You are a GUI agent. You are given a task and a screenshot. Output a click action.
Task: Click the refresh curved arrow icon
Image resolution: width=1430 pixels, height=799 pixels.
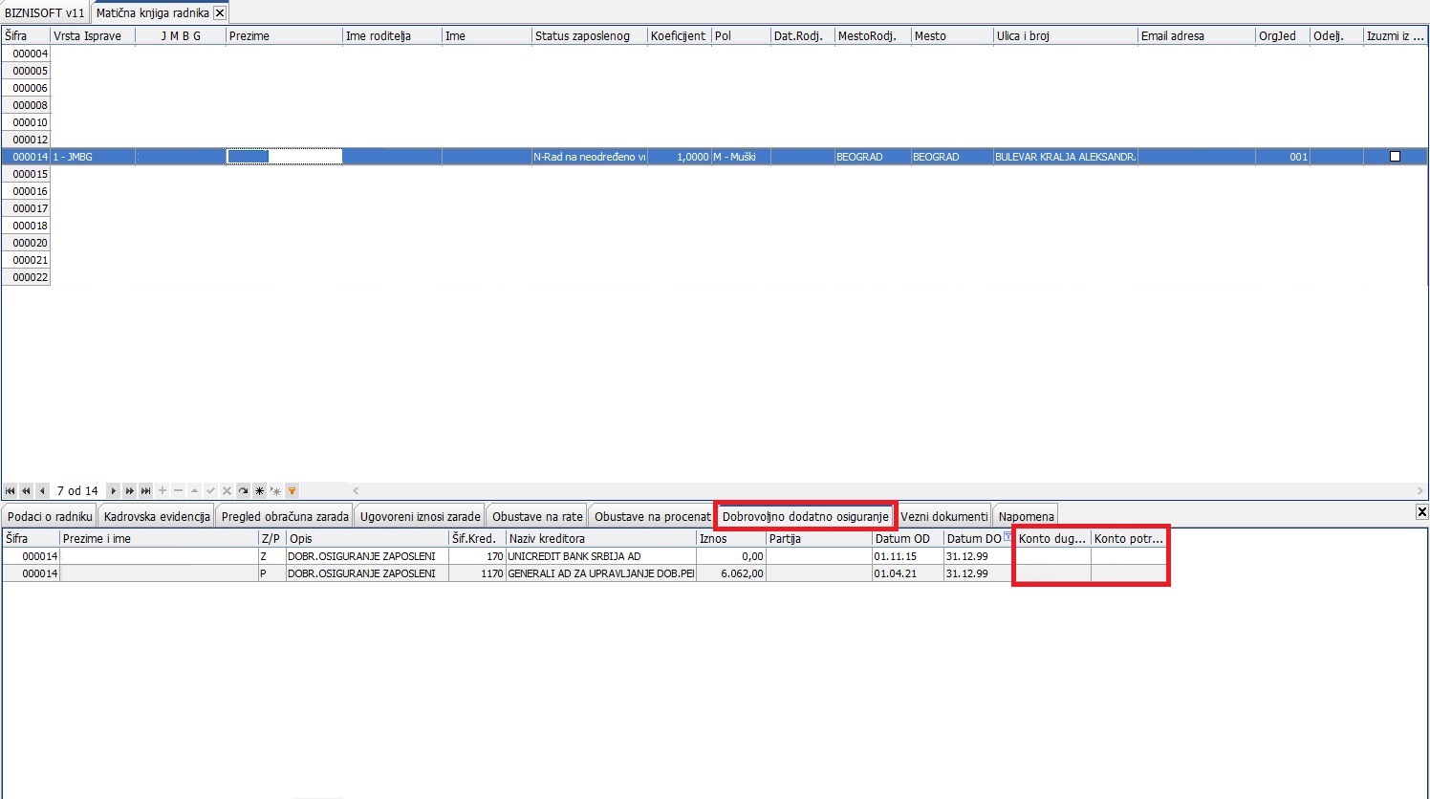[x=243, y=490]
